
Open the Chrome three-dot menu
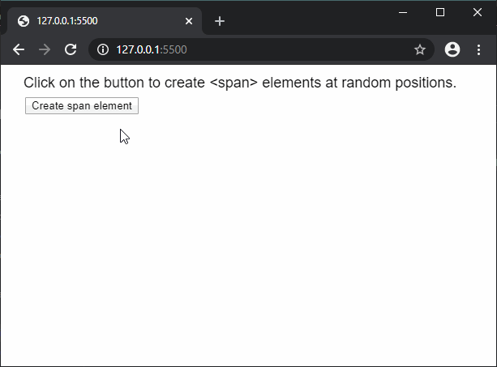click(x=478, y=49)
